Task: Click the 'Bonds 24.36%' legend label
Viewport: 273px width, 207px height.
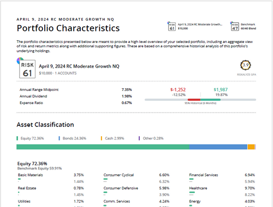Action: pos(74,138)
